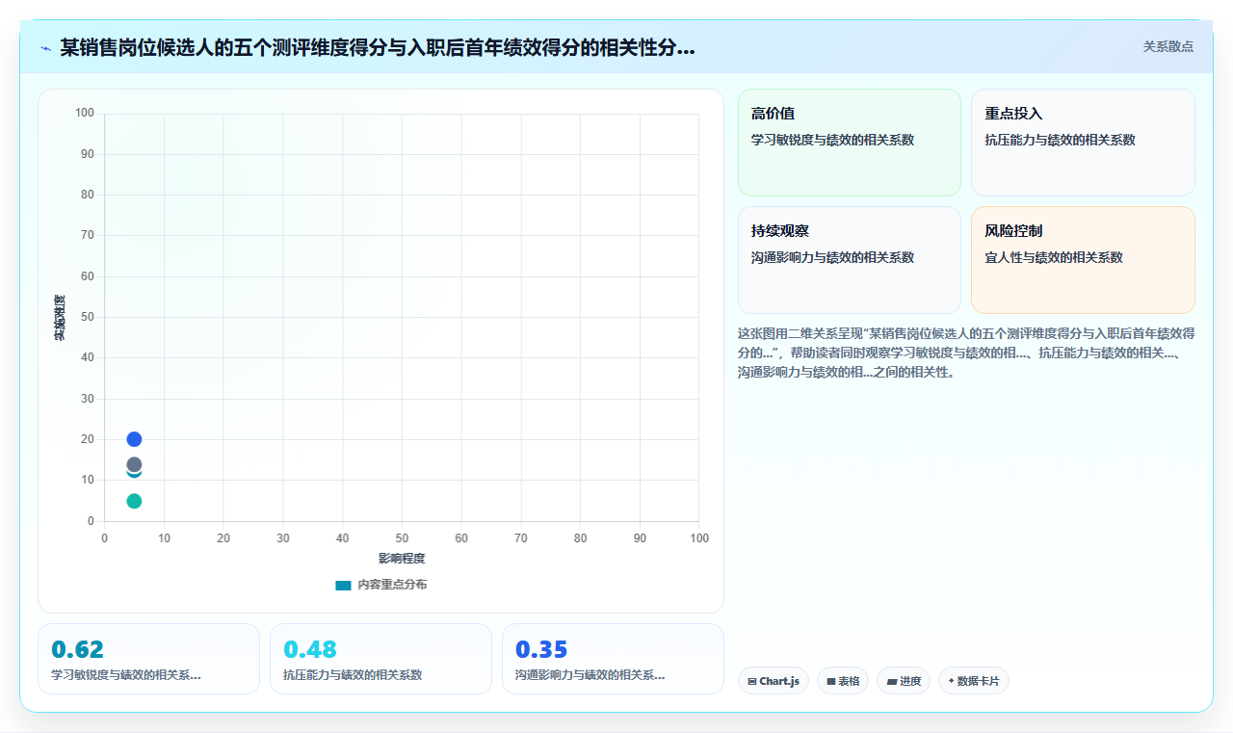This screenshot has height=733, width=1233.
Task: Toggle the 内容重点分布 legend color box
Action: pyautogui.click(x=343, y=585)
